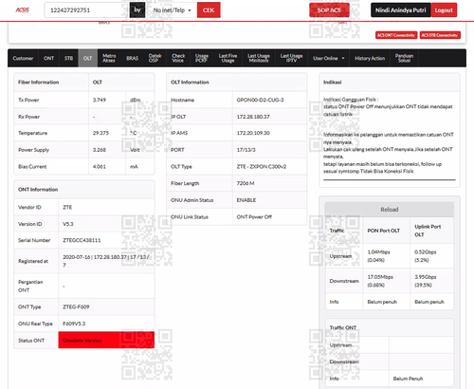Click the Traffic ONT info Belum Penuh value
474x389 pixels.
pos(408,379)
